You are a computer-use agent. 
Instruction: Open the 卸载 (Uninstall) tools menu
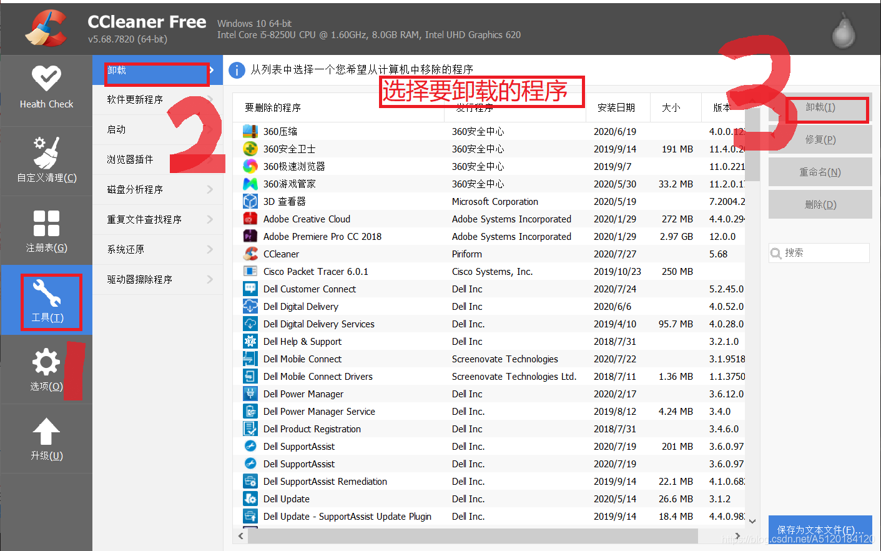[157, 70]
